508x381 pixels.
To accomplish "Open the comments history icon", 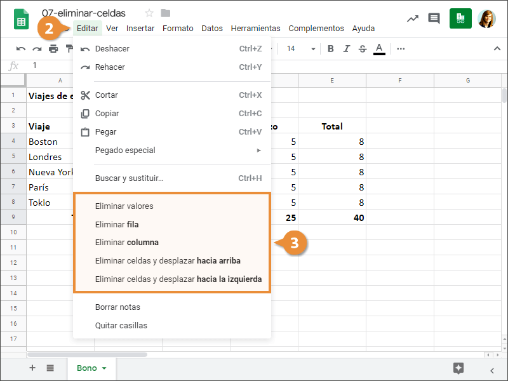I will (434, 18).
